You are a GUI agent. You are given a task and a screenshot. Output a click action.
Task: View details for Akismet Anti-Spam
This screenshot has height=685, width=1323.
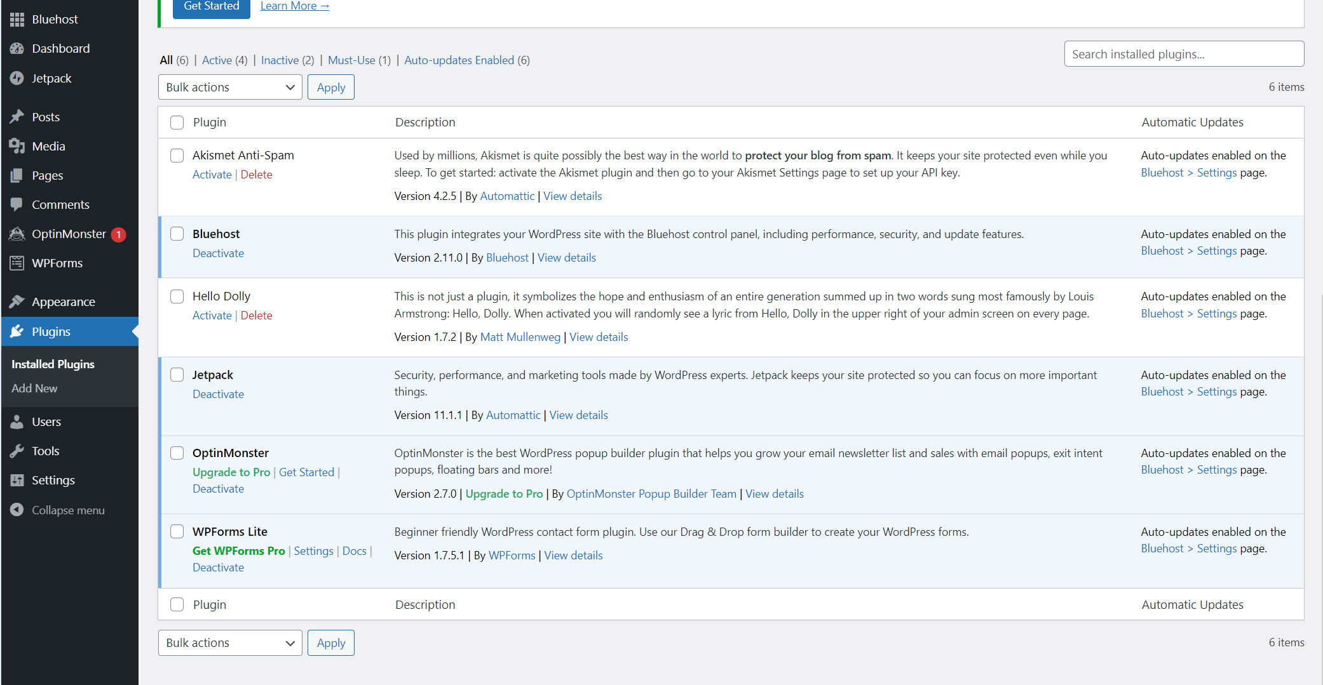(573, 196)
